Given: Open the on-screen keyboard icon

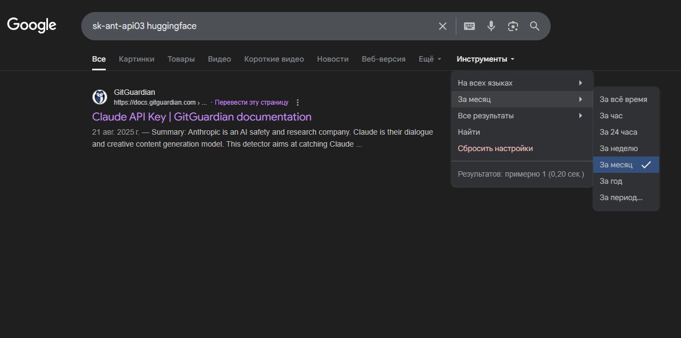Looking at the screenshot, I should tap(469, 26).
